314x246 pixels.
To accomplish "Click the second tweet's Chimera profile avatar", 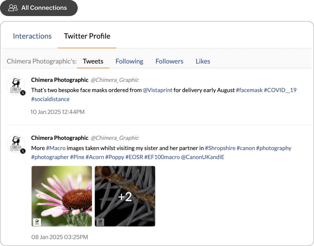I will point(16,144).
